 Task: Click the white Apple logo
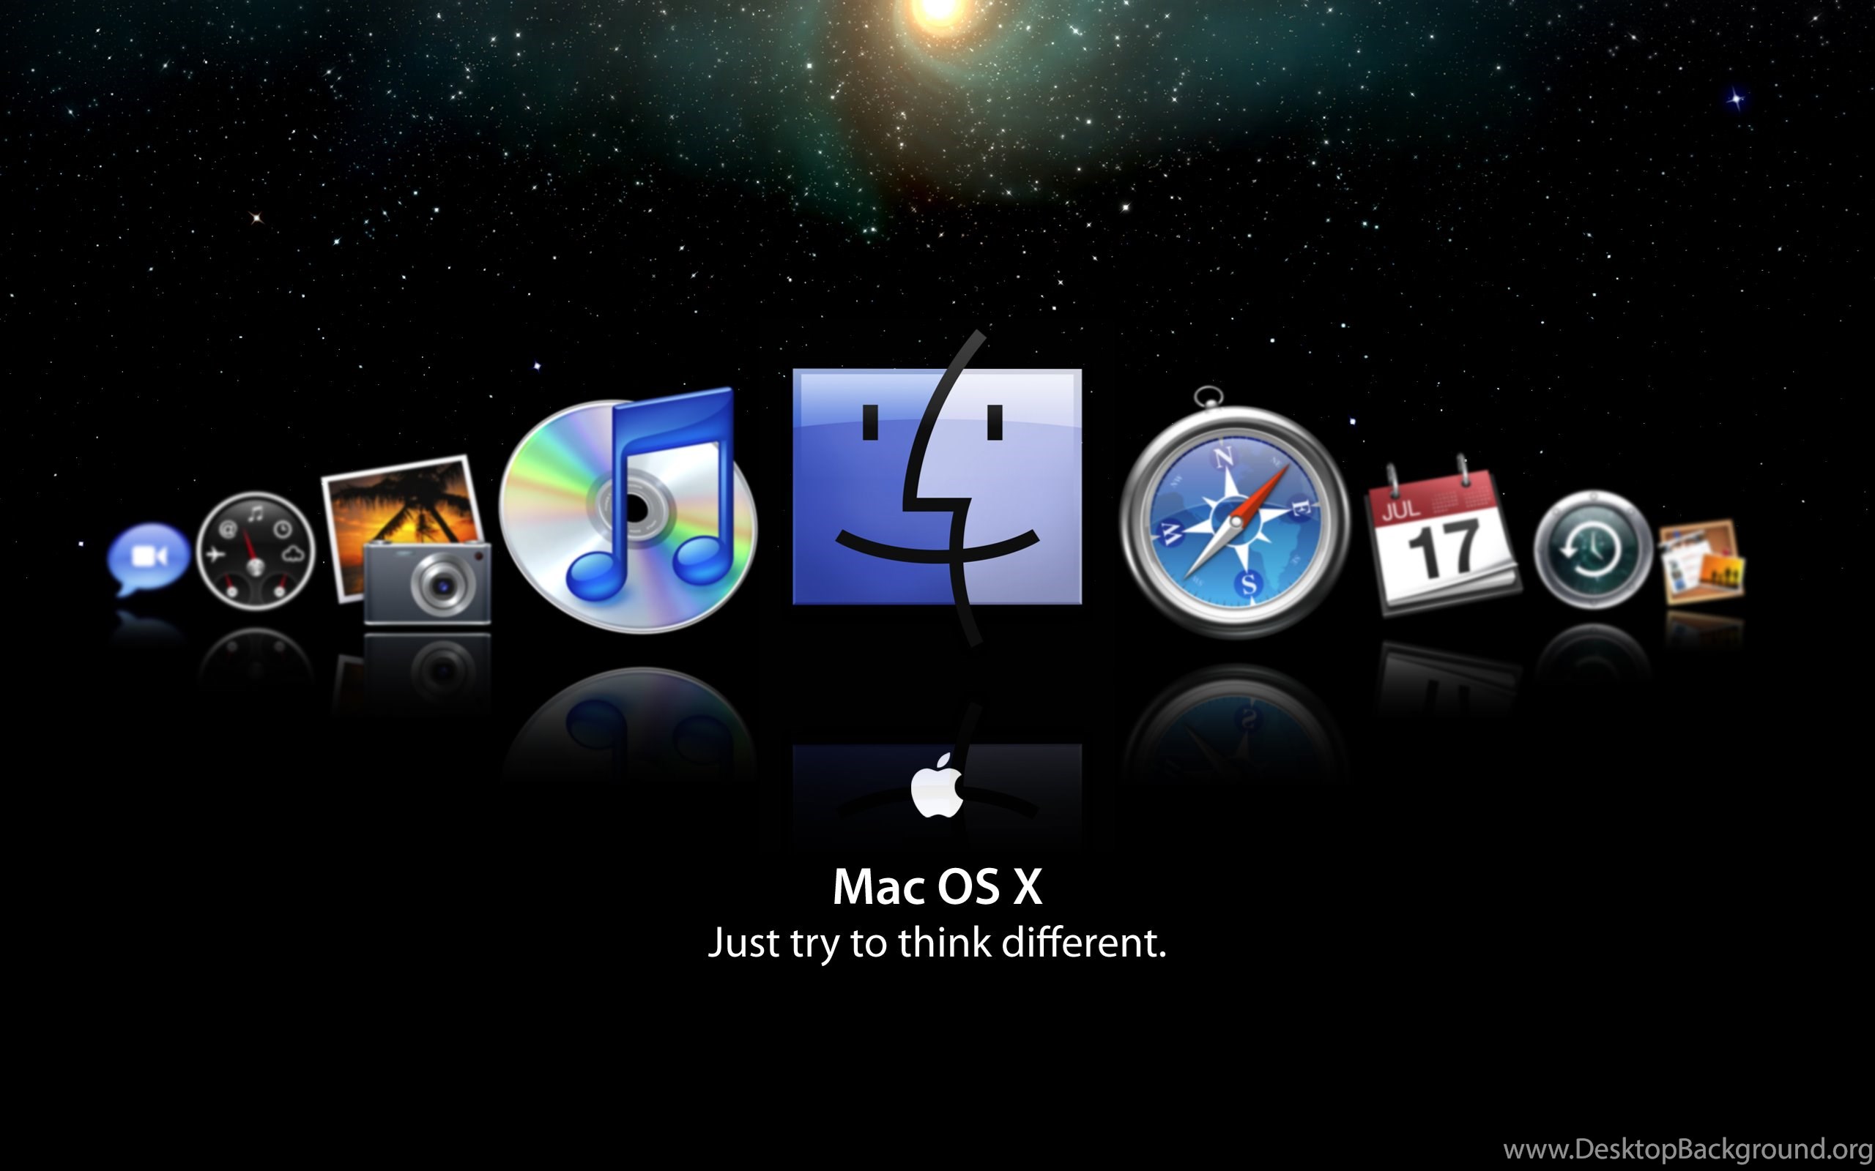point(937,785)
